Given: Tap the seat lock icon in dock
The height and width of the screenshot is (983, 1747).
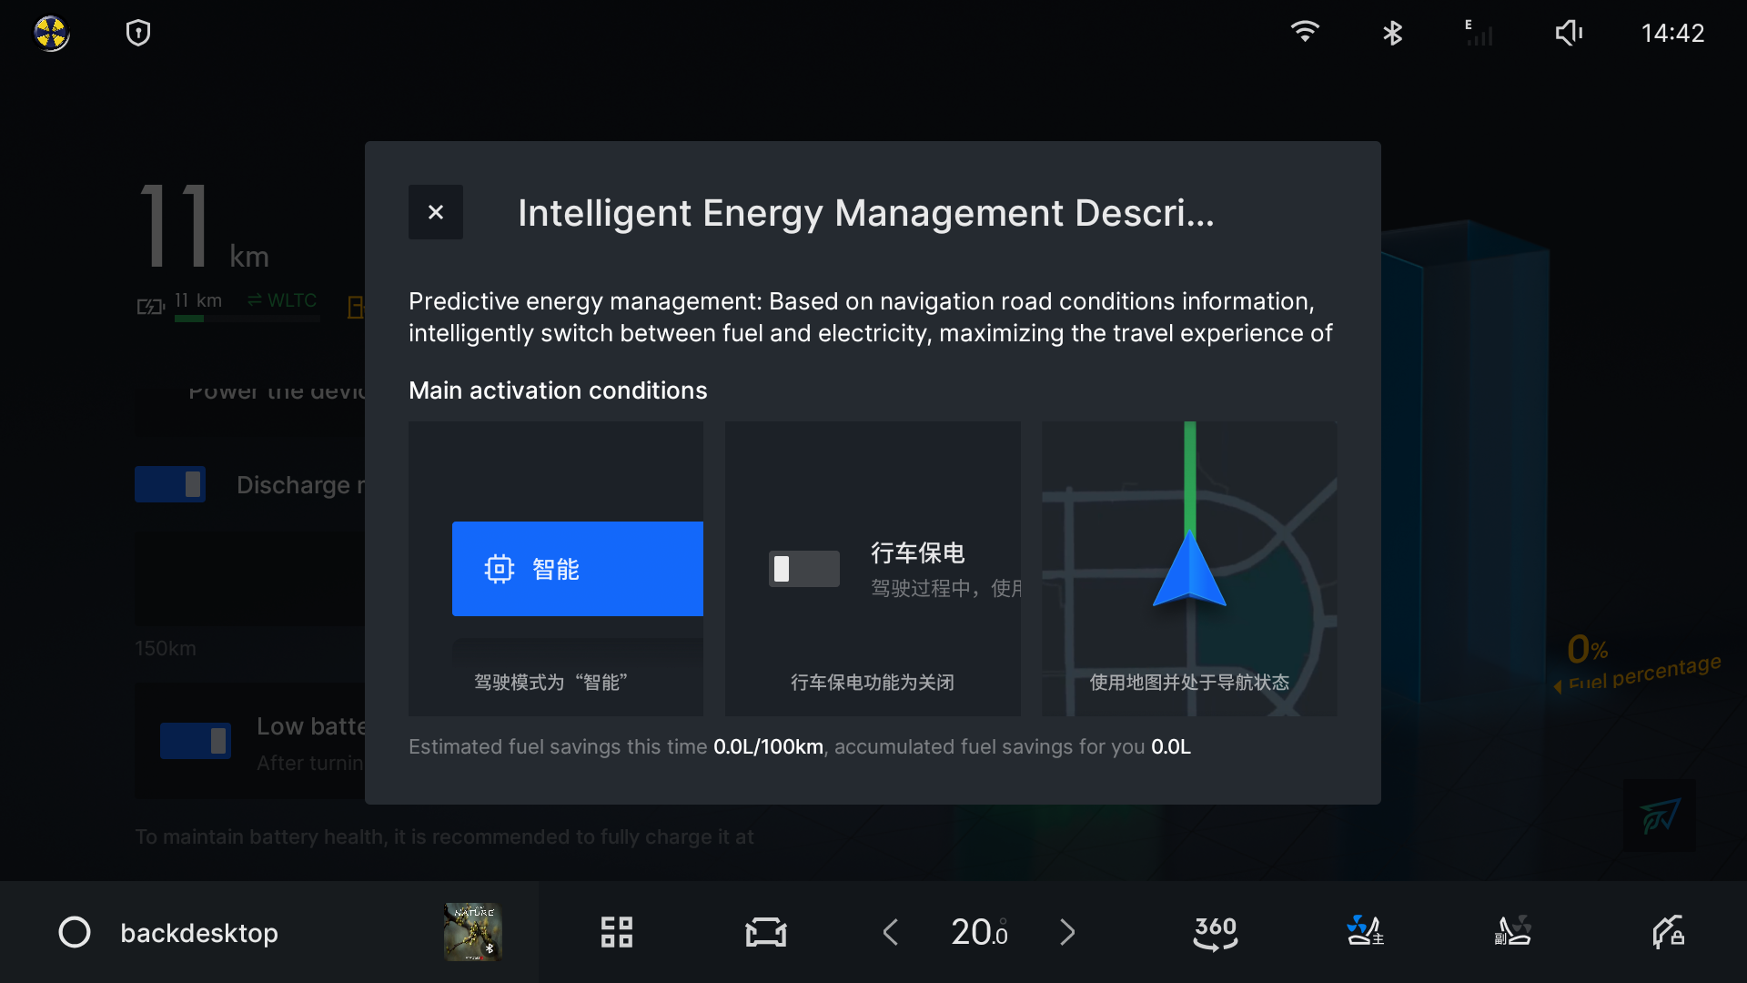Looking at the screenshot, I should [1668, 932].
